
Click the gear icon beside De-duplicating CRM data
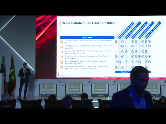[x=62, y=52]
